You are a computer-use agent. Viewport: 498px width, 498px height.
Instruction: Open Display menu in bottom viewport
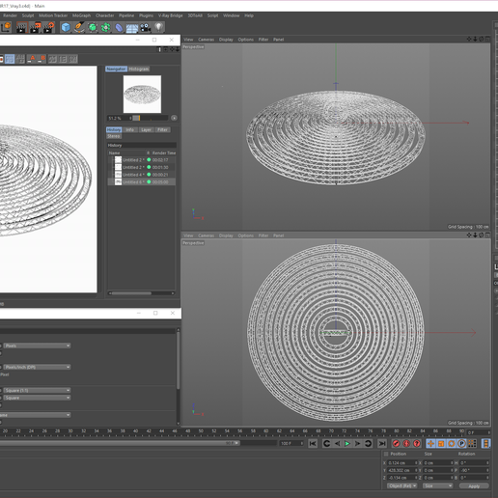tap(226, 235)
